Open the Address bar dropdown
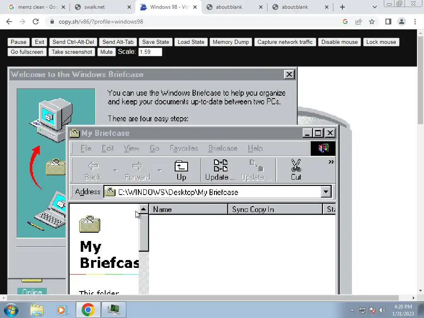The height and width of the screenshot is (318, 424). pos(326,192)
